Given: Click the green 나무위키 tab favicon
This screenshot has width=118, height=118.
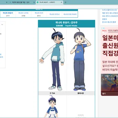Looking at the screenshot, I should 37,2.
